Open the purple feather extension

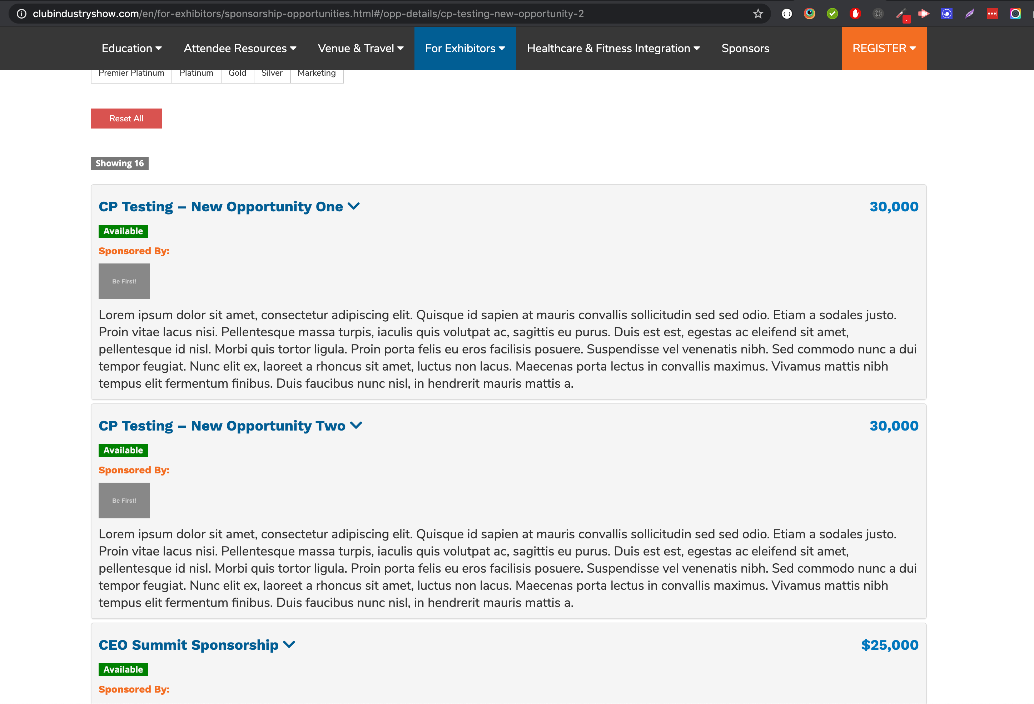tap(969, 14)
